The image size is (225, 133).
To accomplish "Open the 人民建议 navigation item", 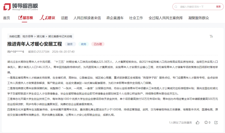I will (x=47, y=18).
